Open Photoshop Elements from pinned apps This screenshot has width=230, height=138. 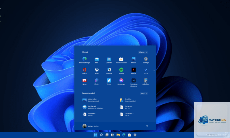[133, 83]
